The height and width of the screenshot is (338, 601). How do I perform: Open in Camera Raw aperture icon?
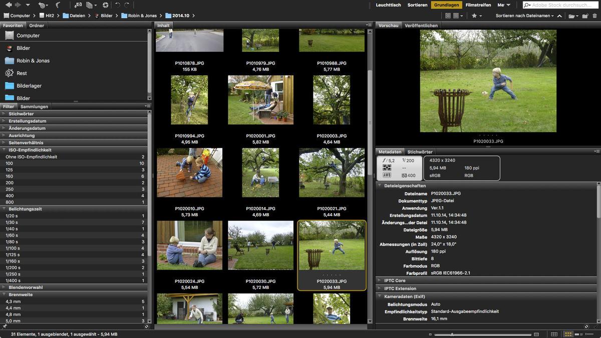[105, 5]
